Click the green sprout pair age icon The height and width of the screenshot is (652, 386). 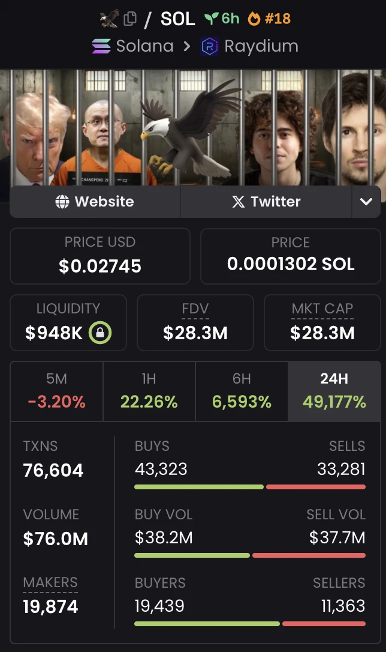210,19
